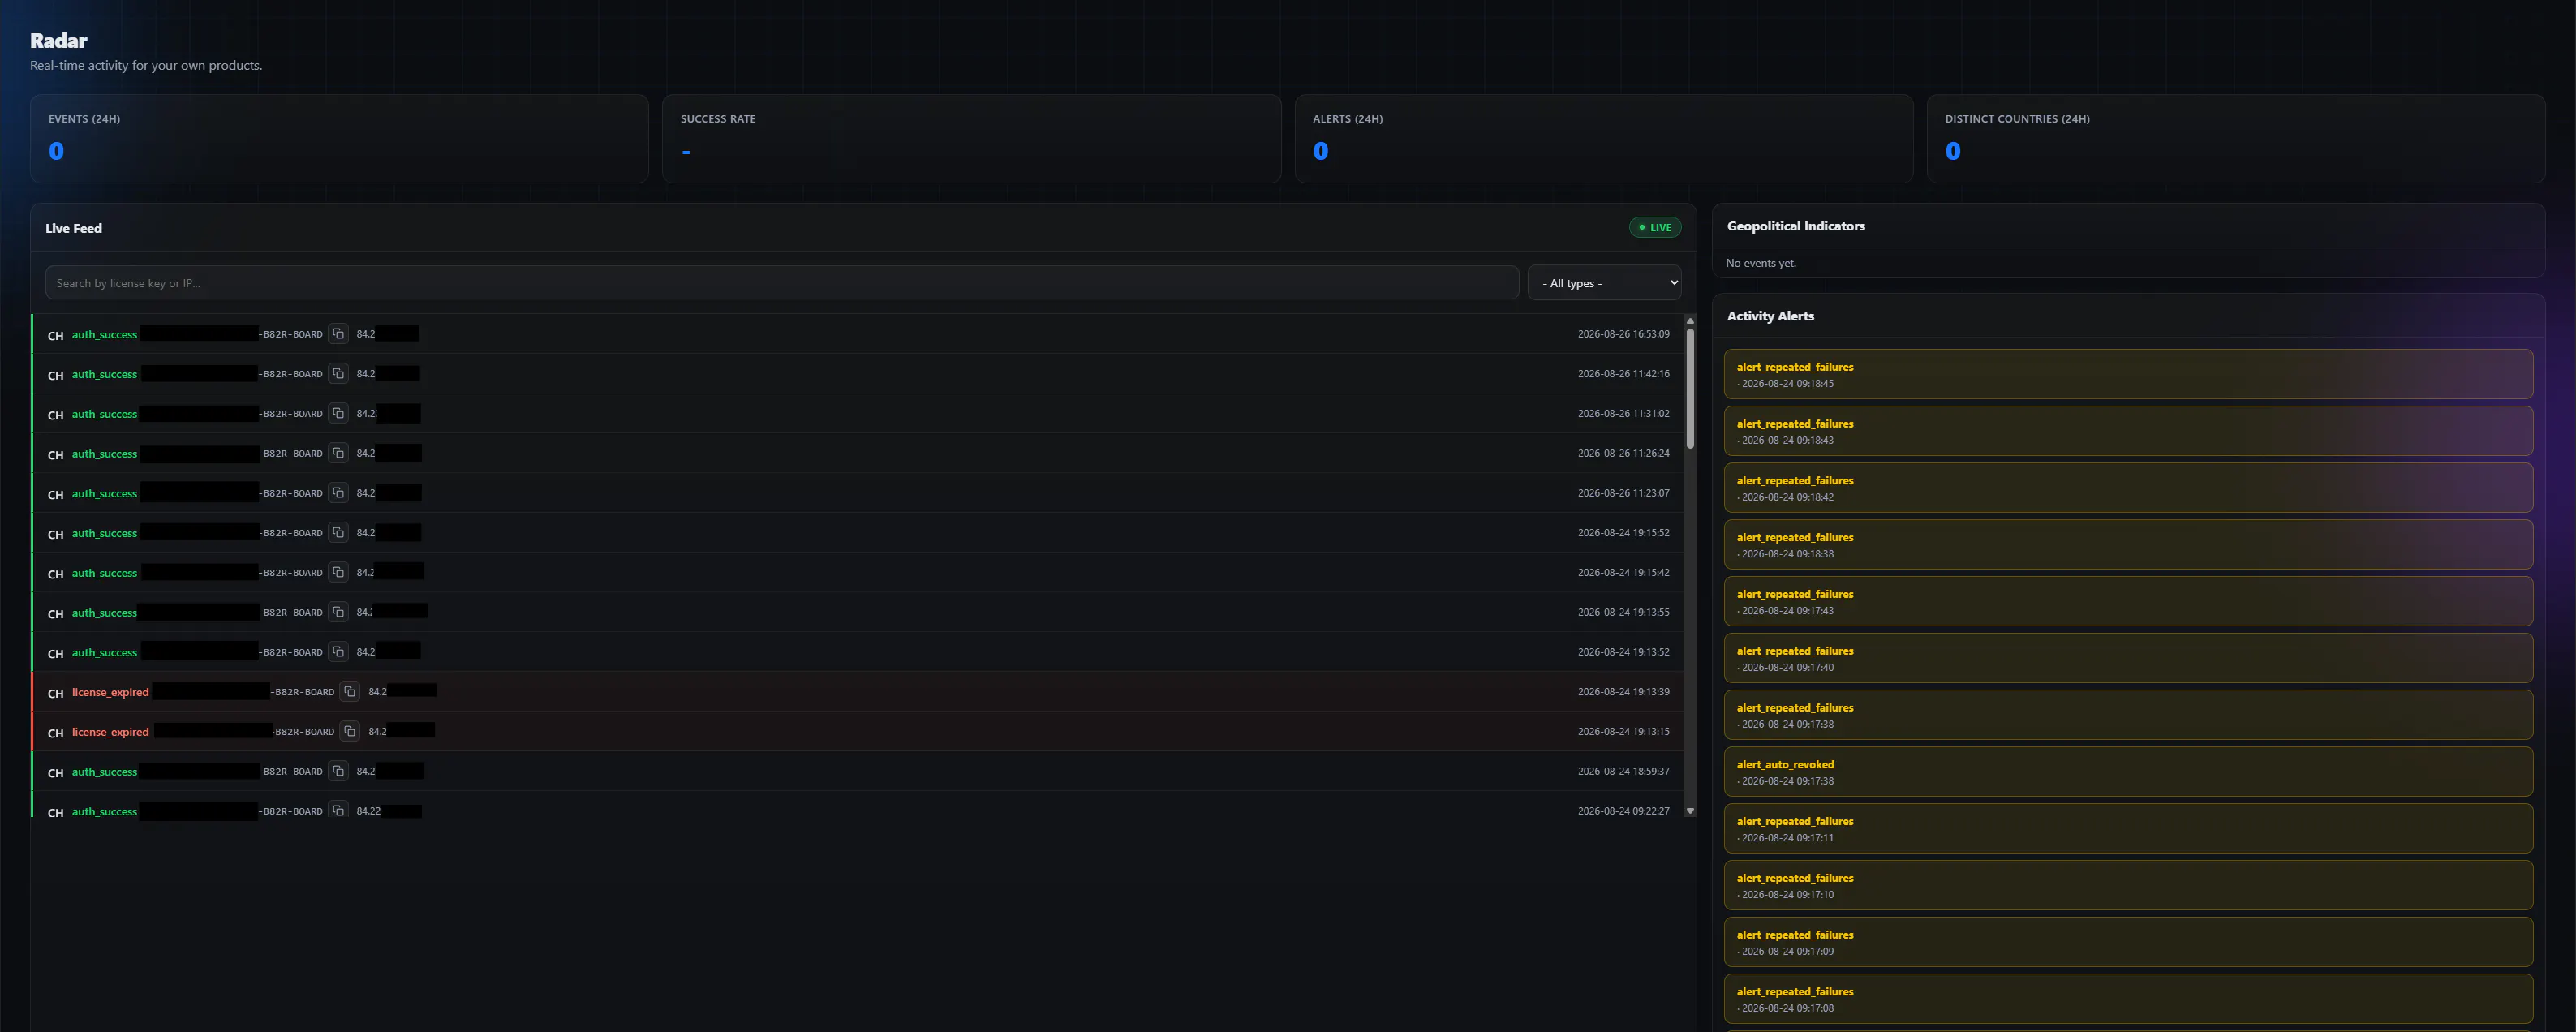Screen dimensions: 2576x1032
Task: Click timestamp 2026-08-24 19:13:55
Action: (1623, 612)
